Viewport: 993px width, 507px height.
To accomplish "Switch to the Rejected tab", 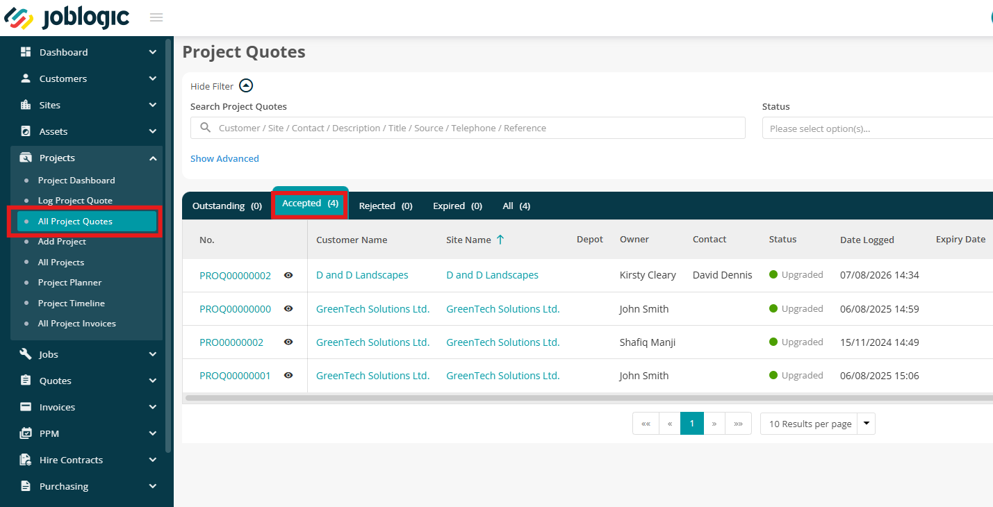I will click(x=386, y=206).
